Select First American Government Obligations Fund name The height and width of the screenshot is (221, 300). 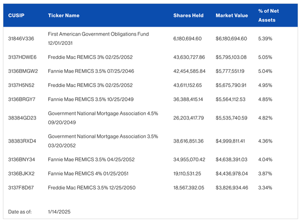pos(98,38)
